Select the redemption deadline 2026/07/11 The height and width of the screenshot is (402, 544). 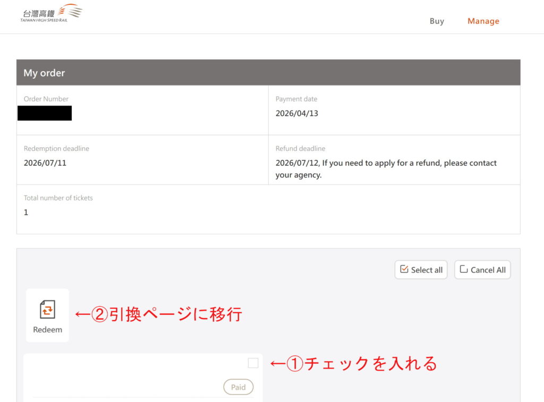click(45, 163)
